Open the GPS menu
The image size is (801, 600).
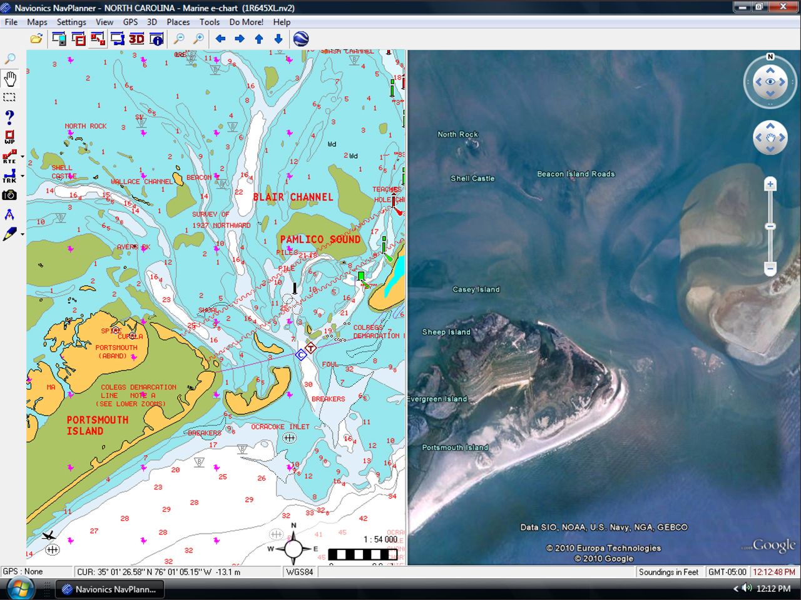pos(130,22)
